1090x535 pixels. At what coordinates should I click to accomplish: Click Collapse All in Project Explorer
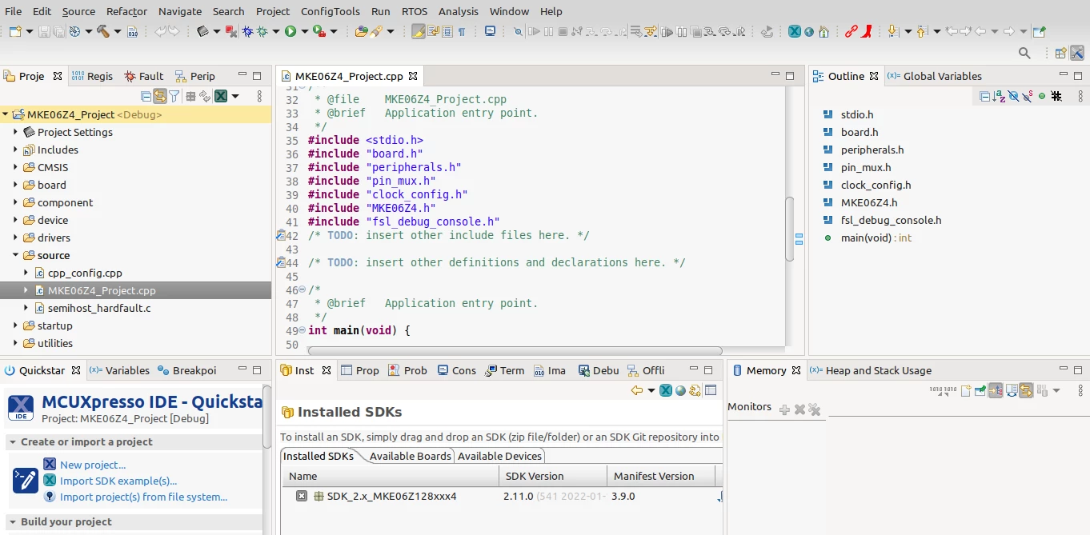146,96
